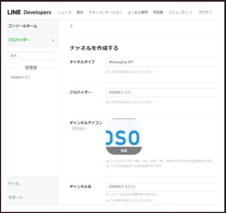The image size is (226, 213).
Task: Open the 製品 menu item
Action: tap(80, 12)
